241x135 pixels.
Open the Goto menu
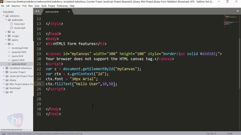[37, 6]
